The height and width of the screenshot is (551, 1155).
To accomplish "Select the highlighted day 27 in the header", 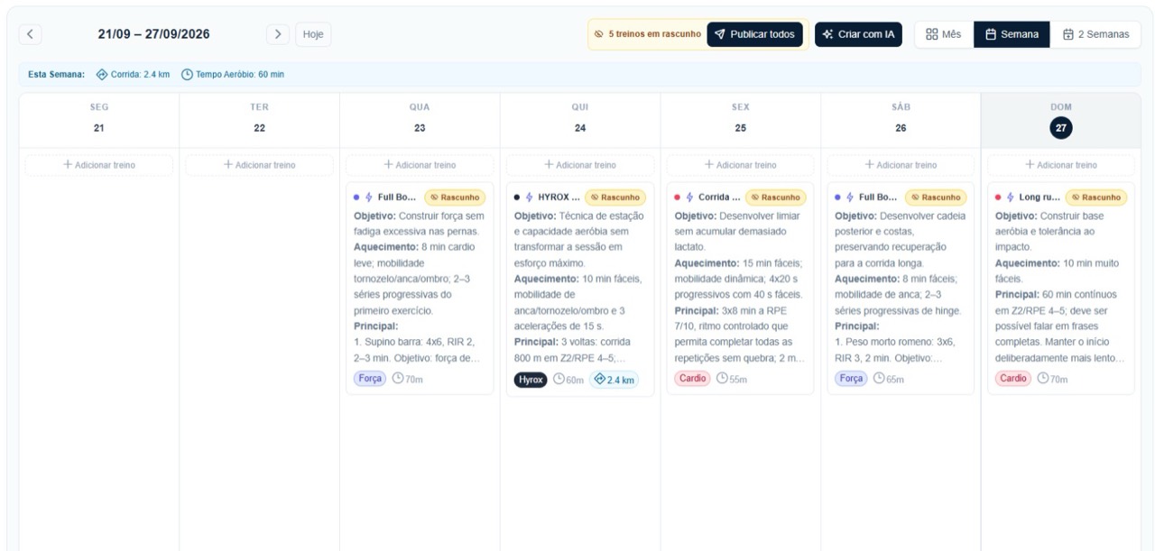I will [1061, 128].
